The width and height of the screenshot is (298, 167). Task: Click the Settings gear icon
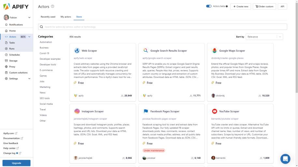6,79
